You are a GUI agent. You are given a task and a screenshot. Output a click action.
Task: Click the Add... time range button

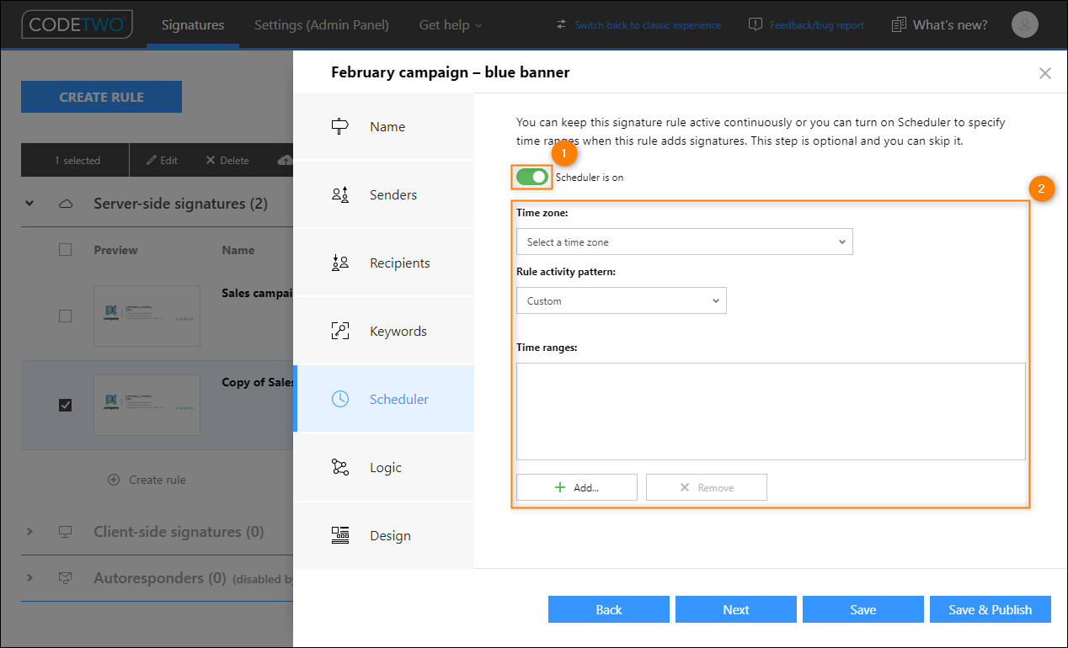[x=577, y=487]
